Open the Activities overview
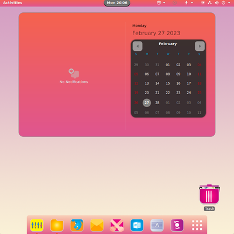This screenshot has height=234, width=234. pos(13,3)
